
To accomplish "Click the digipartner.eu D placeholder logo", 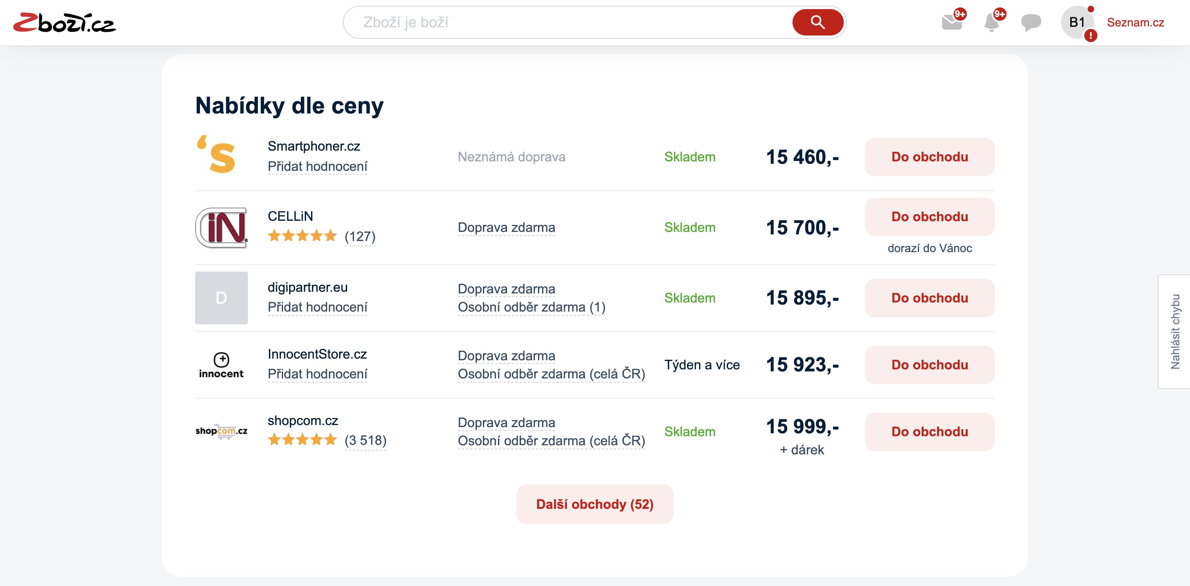I will coord(221,298).
